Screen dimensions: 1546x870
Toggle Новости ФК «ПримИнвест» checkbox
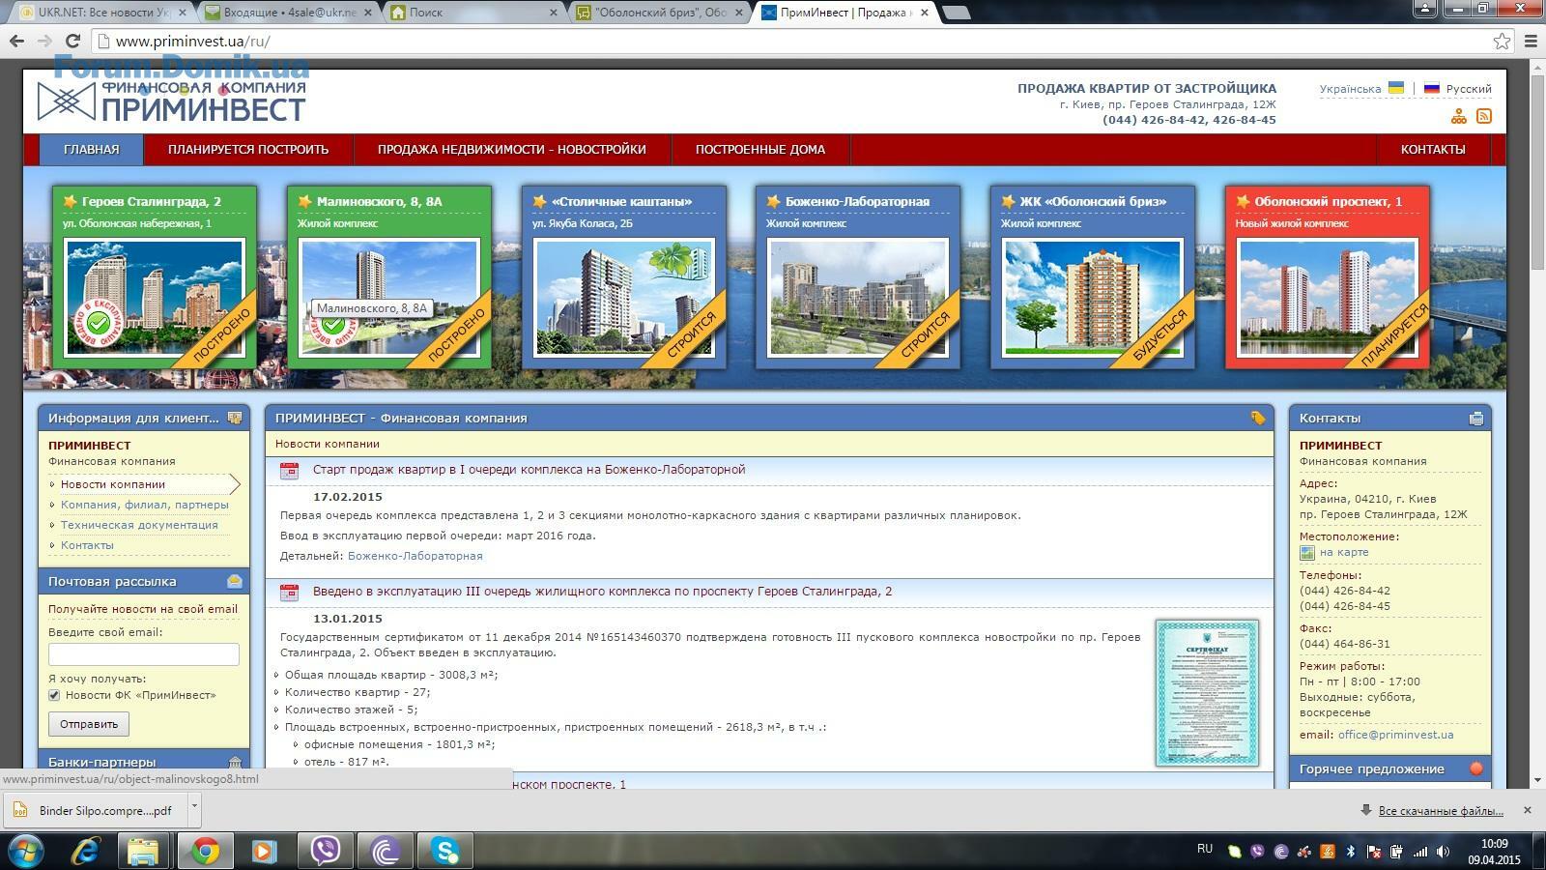pyautogui.click(x=54, y=695)
